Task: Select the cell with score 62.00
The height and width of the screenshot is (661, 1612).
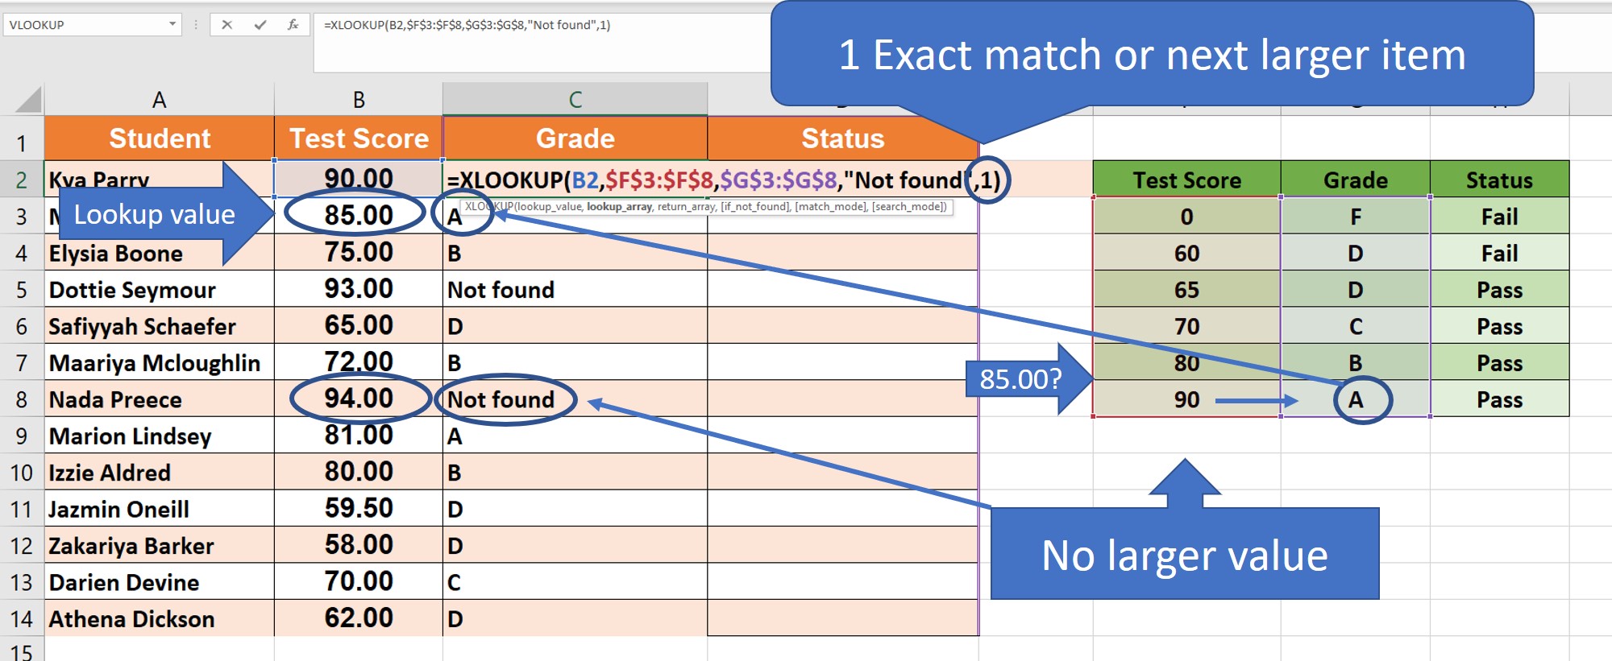Action: tap(359, 618)
